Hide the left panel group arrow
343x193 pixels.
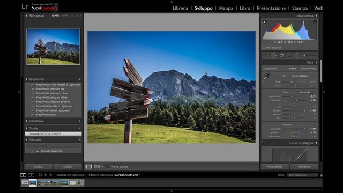click(x=19, y=92)
